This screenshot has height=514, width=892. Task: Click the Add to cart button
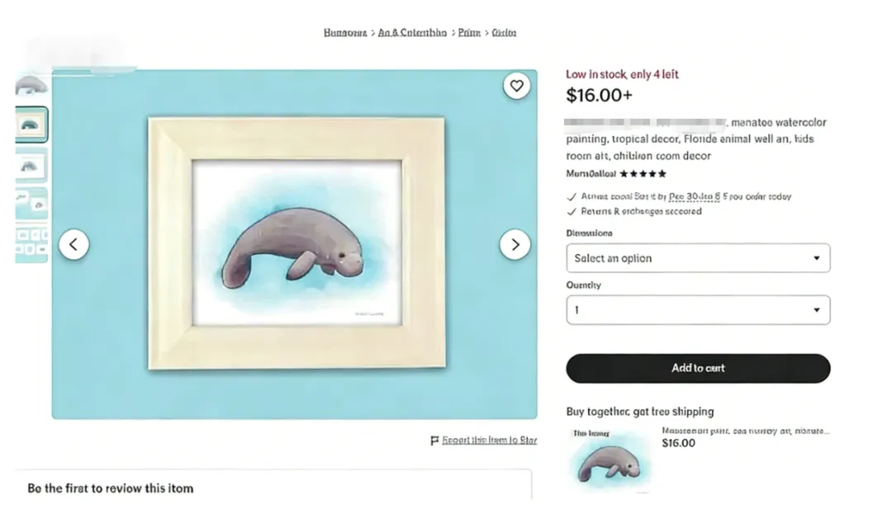698,368
